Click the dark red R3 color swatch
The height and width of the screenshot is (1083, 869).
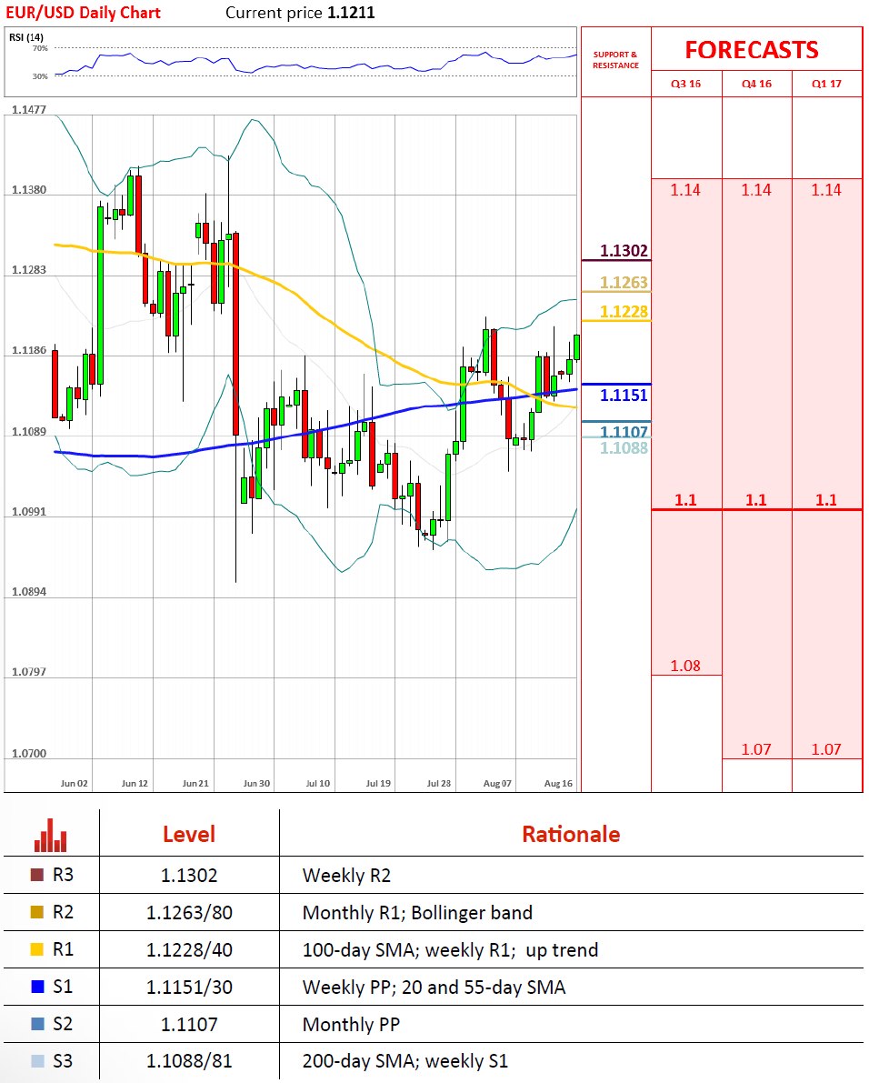(x=37, y=875)
